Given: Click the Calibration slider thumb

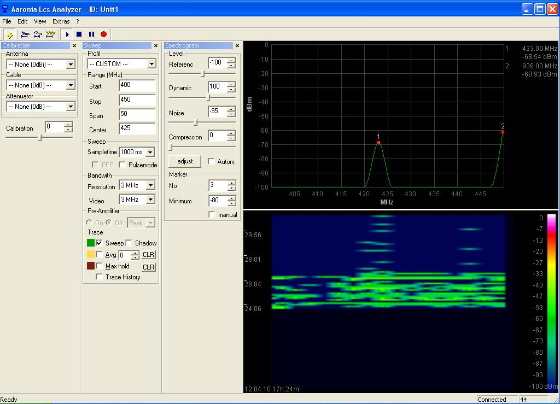Looking at the screenshot, I should [x=40, y=137].
